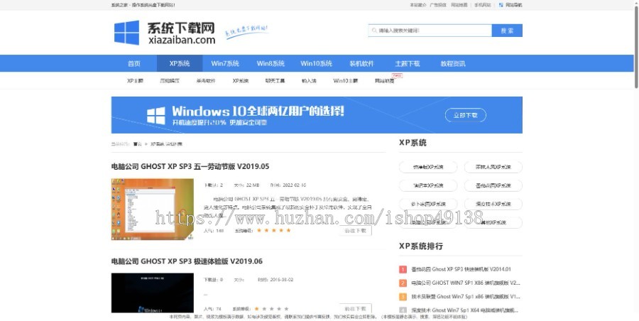This screenshot has width=639, height=321.
Task: Select the XP系统 navigation tab
Action: click(x=180, y=64)
